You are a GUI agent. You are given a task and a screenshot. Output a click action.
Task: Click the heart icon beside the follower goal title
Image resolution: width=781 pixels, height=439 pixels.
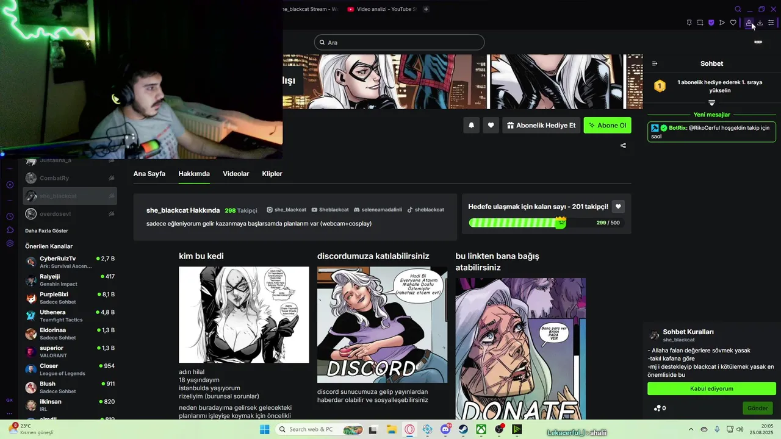(x=618, y=207)
